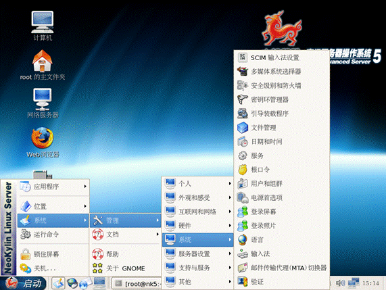Select highlighted 系统 category in management menu

point(197,239)
